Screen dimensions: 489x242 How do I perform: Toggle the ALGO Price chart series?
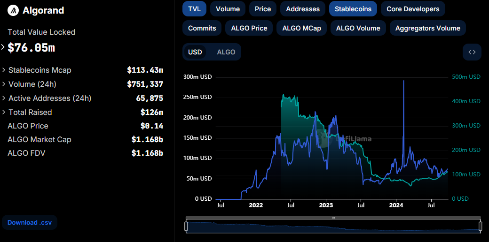(249, 28)
